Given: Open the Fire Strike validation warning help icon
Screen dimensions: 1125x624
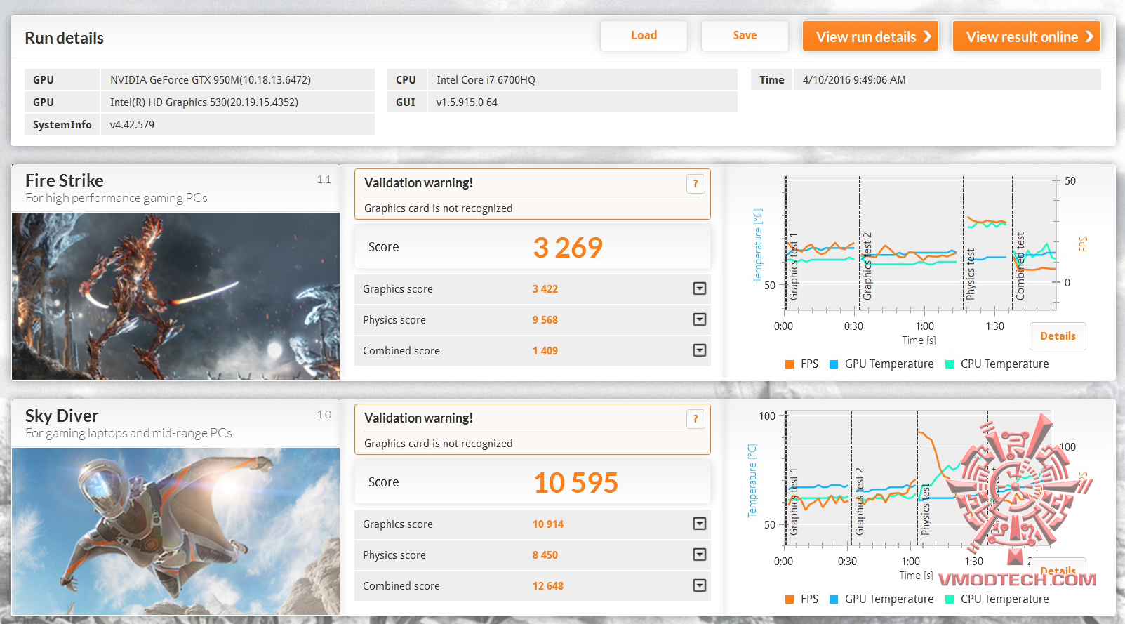Looking at the screenshot, I should click(695, 184).
